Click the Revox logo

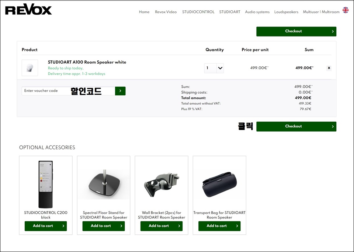click(28, 10)
